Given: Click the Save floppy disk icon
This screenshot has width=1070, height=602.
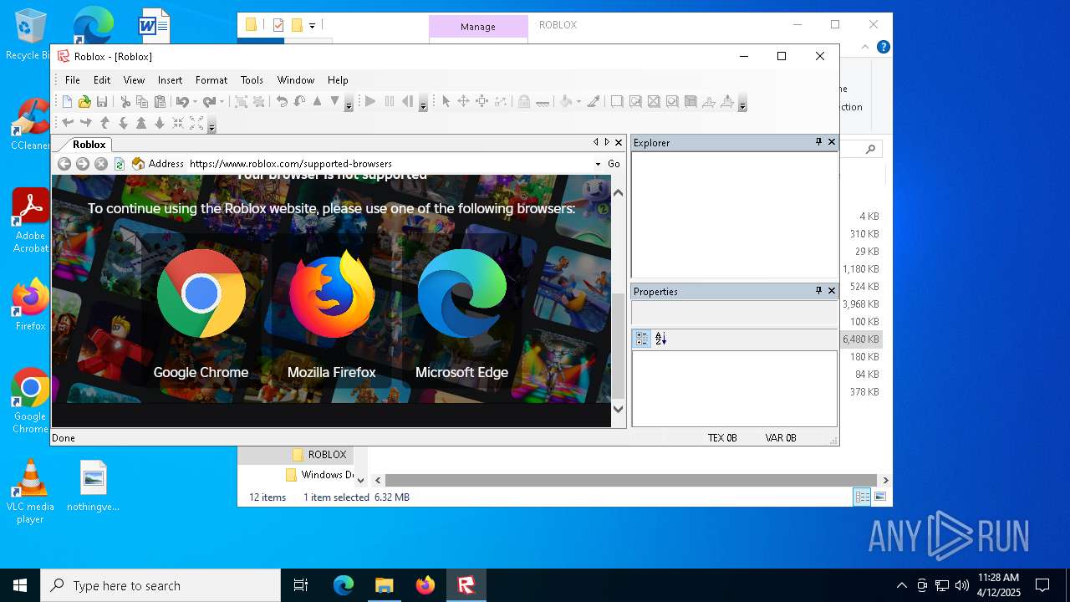Looking at the screenshot, I should pos(102,102).
